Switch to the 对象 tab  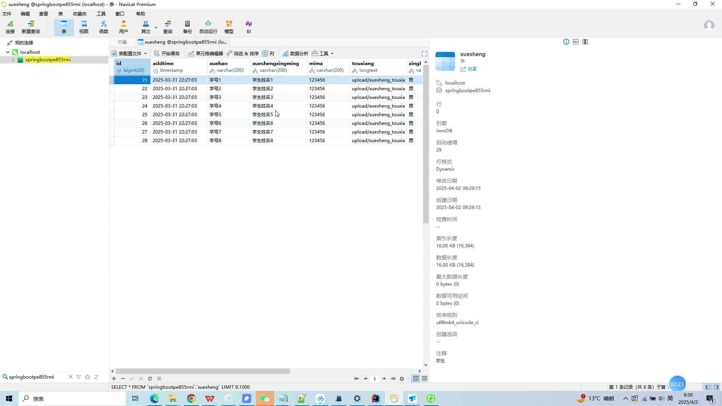click(122, 42)
